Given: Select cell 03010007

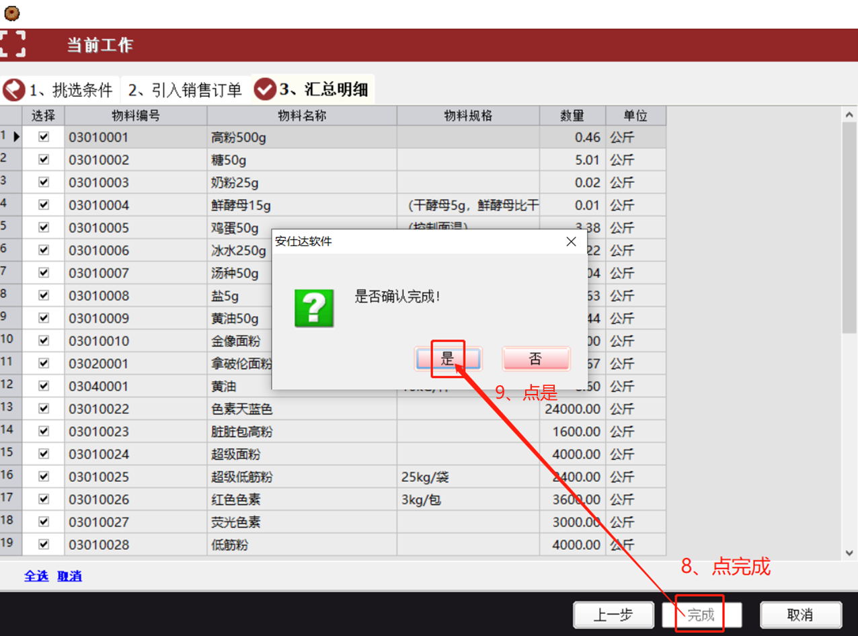Looking at the screenshot, I should coord(136,273).
